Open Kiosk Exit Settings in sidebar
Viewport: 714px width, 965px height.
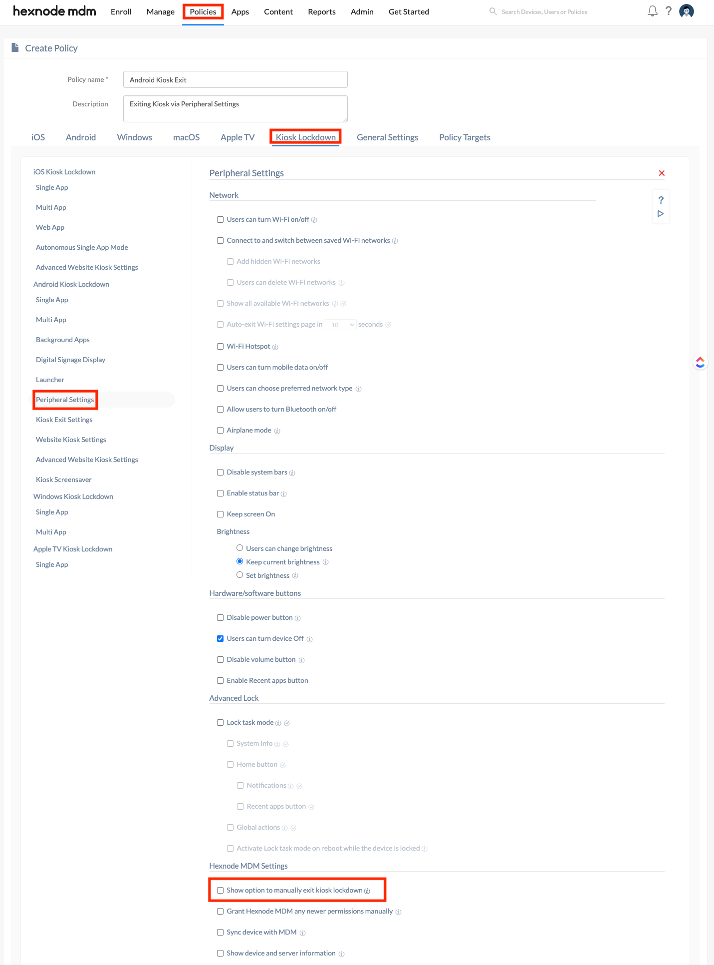point(64,420)
